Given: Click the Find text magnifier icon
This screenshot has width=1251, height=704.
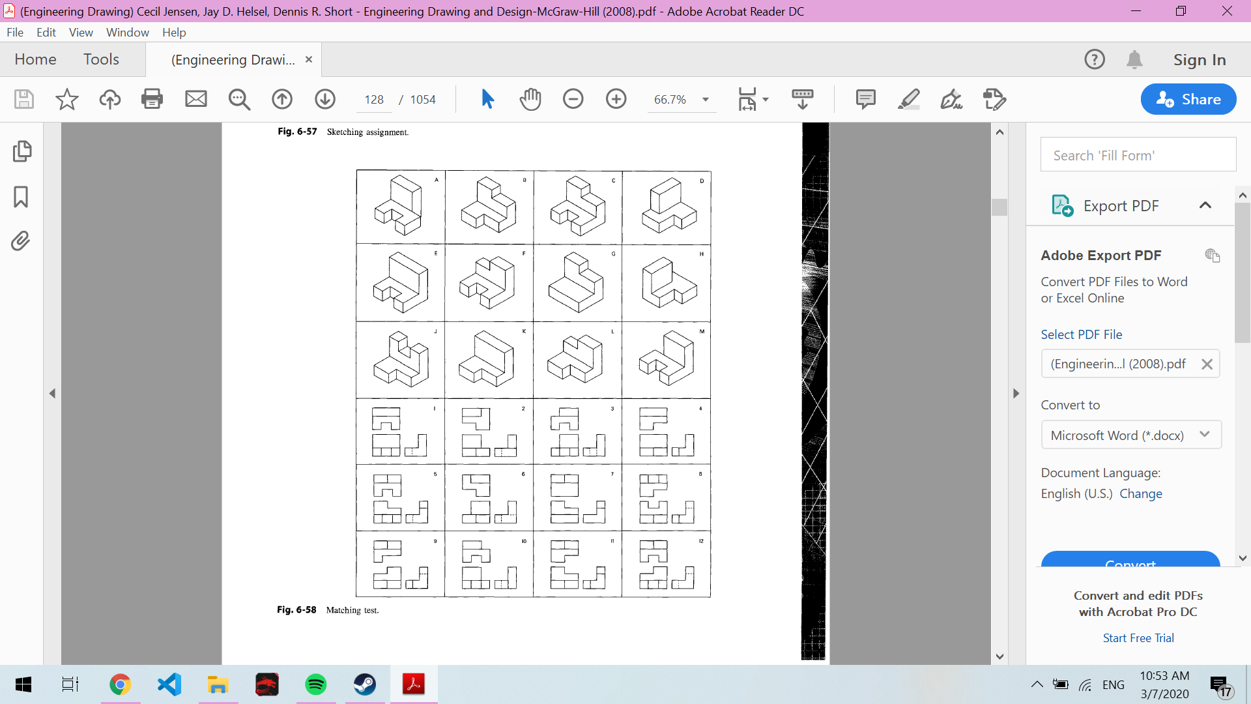Looking at the screenshot, I should 239,99.
